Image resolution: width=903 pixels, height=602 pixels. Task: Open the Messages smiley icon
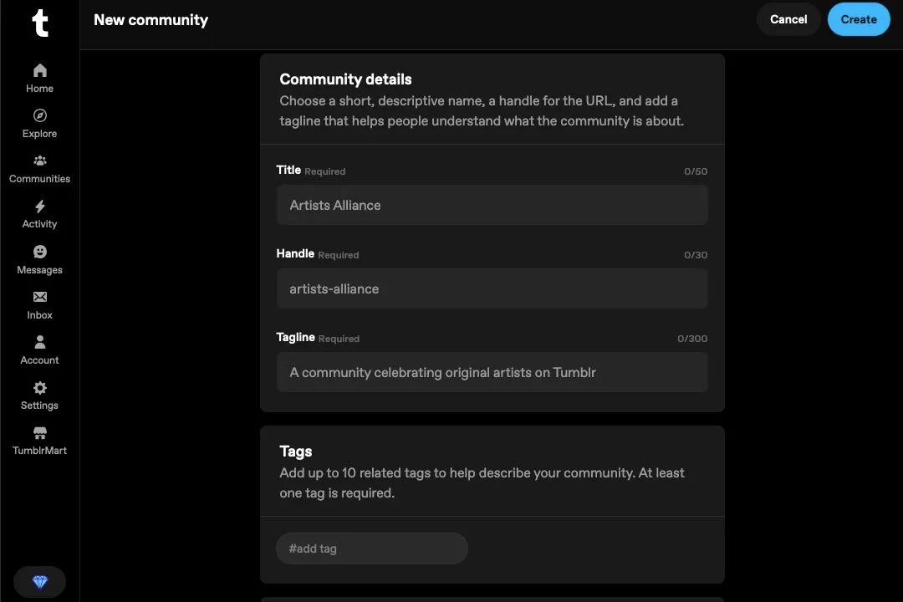39,252
